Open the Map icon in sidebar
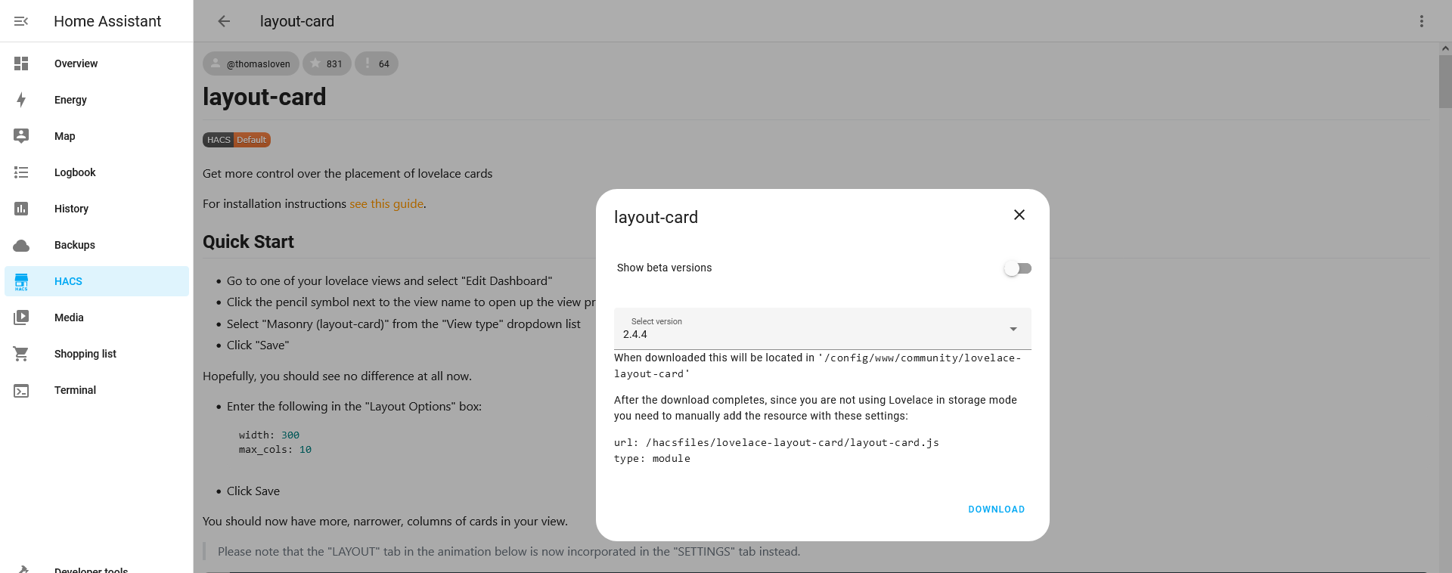The height and width of the screenshot is (573, 1452). point(21,136)
